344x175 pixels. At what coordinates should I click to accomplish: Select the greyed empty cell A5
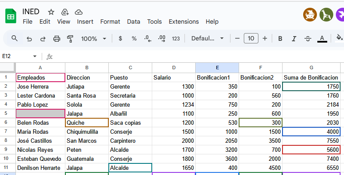click(x=40, y=114)
